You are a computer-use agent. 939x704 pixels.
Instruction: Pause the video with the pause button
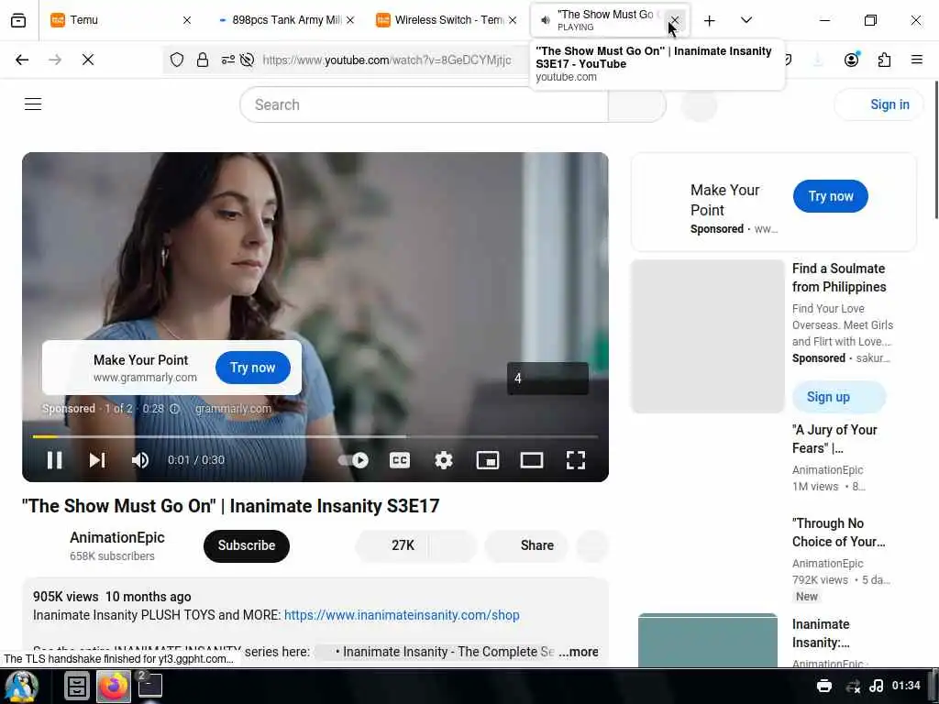[54, 460]
